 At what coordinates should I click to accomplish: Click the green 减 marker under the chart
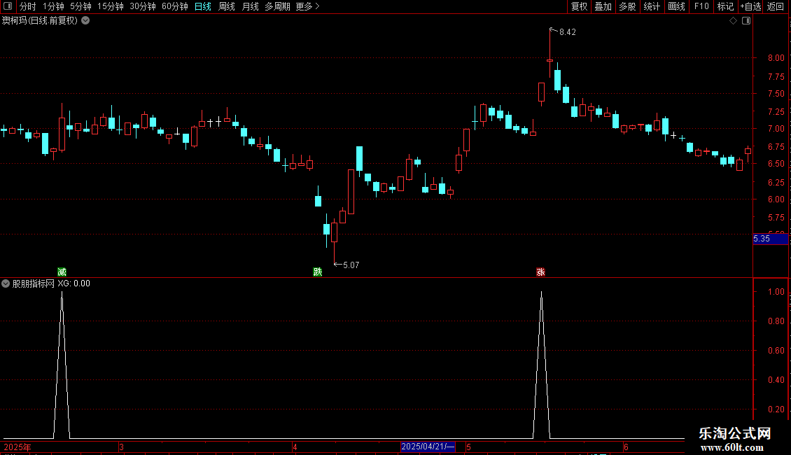[x=62, y=272]
